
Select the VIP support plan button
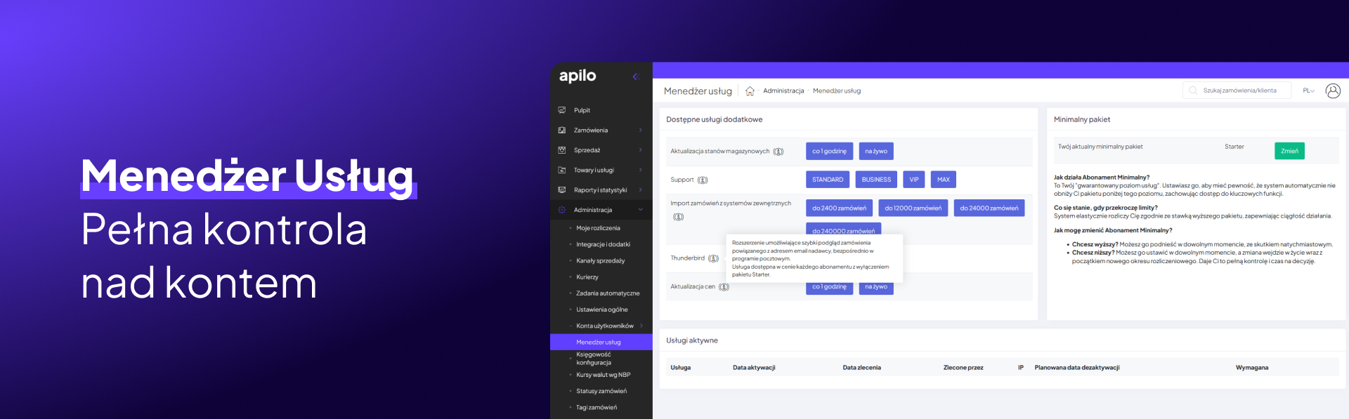[913, 180]
